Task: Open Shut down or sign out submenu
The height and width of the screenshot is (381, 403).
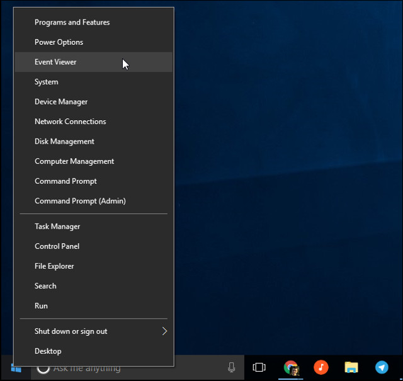Action: [71, 331]
